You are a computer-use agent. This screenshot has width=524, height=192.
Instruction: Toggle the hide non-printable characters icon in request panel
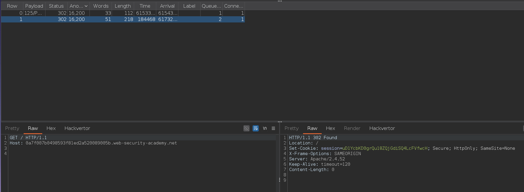click(x=246, y=128)
